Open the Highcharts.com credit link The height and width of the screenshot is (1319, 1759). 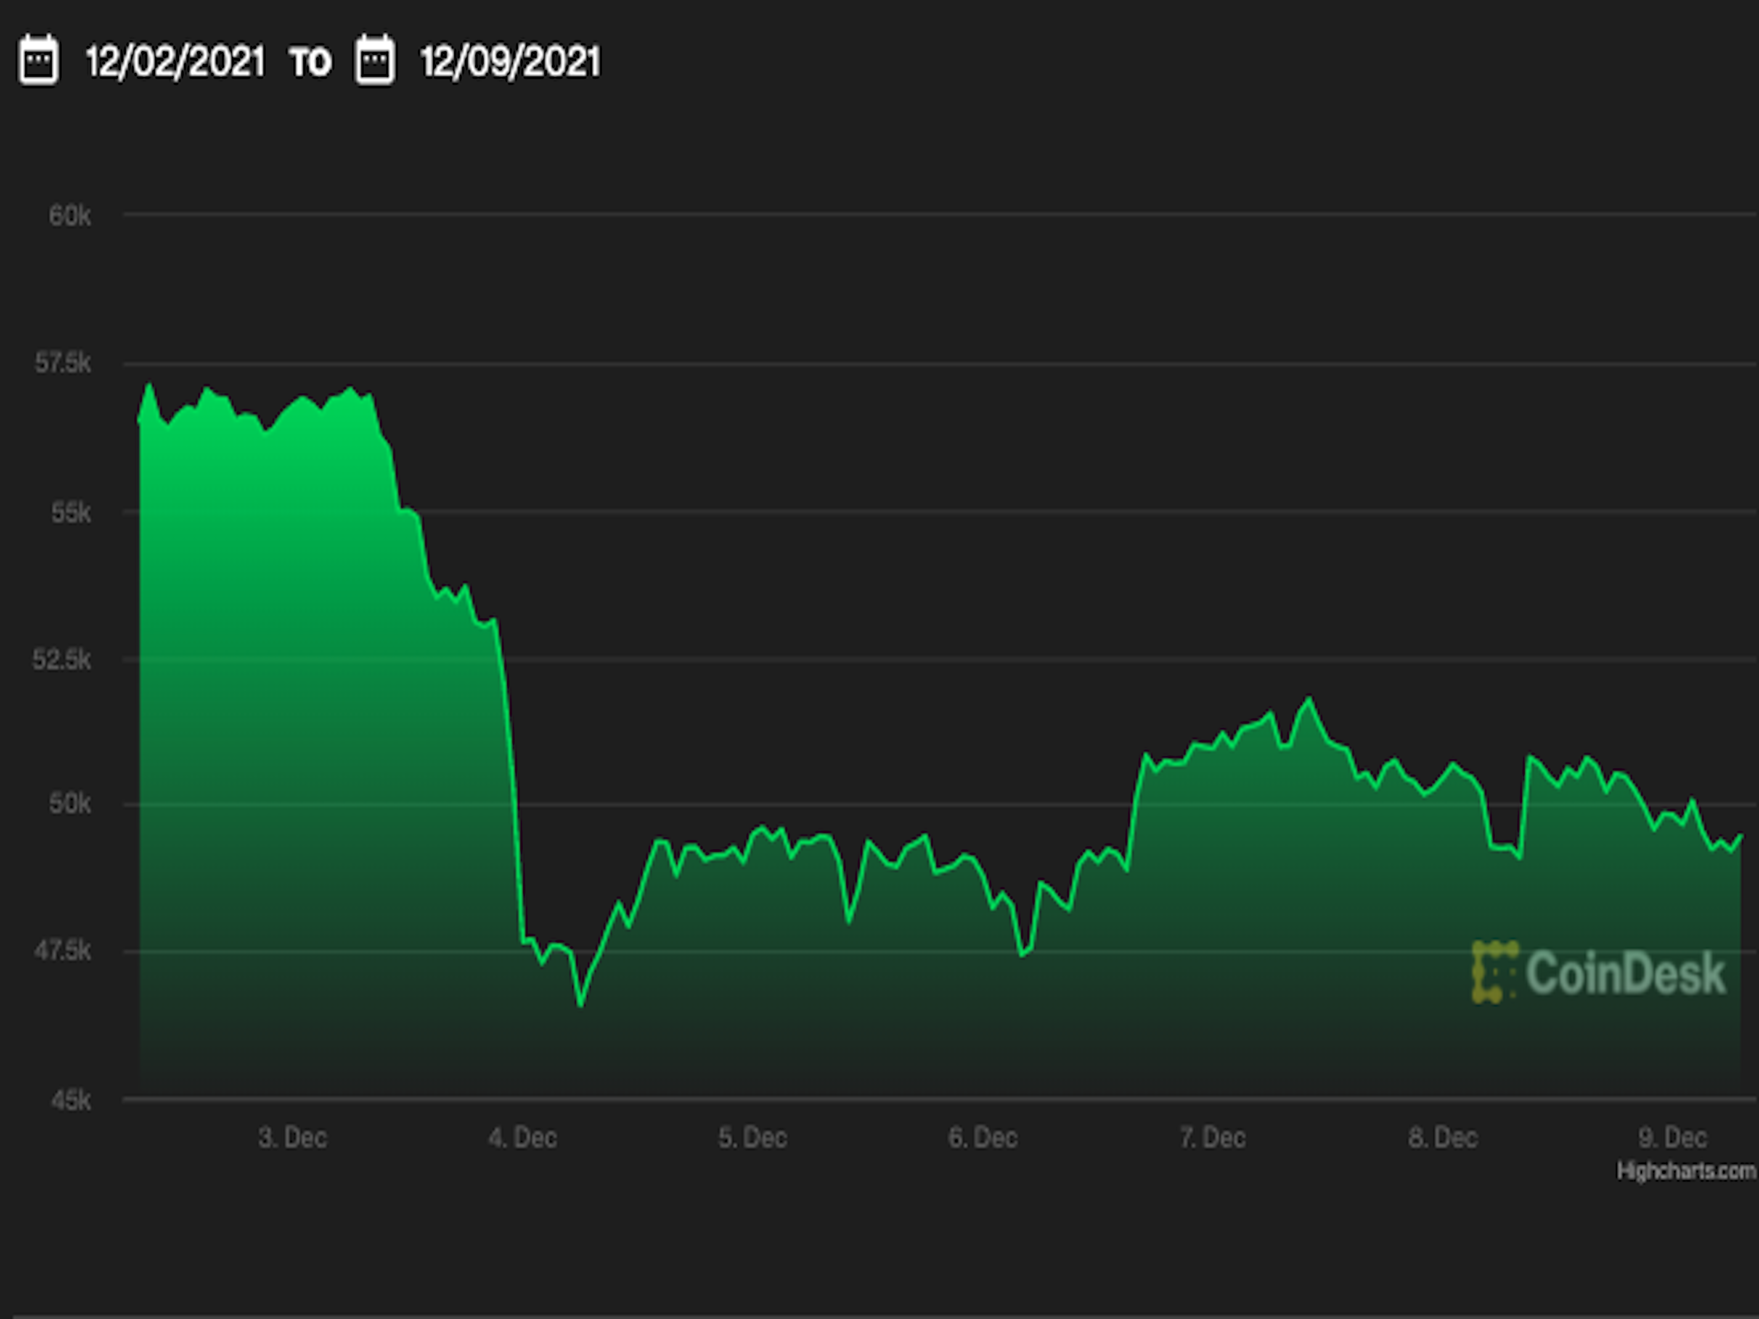(x=1686, y=1171)
